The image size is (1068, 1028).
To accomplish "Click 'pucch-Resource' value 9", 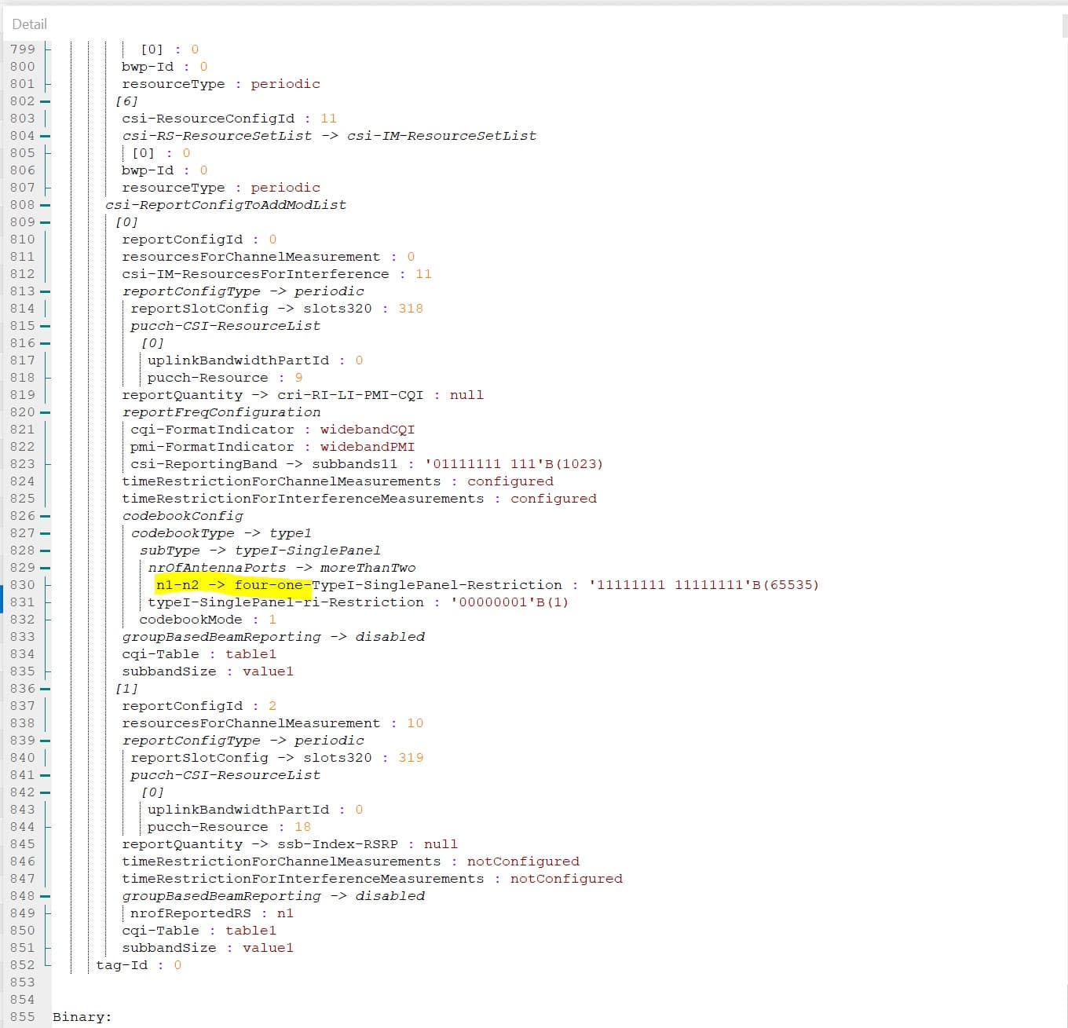I will pos(298,378).
